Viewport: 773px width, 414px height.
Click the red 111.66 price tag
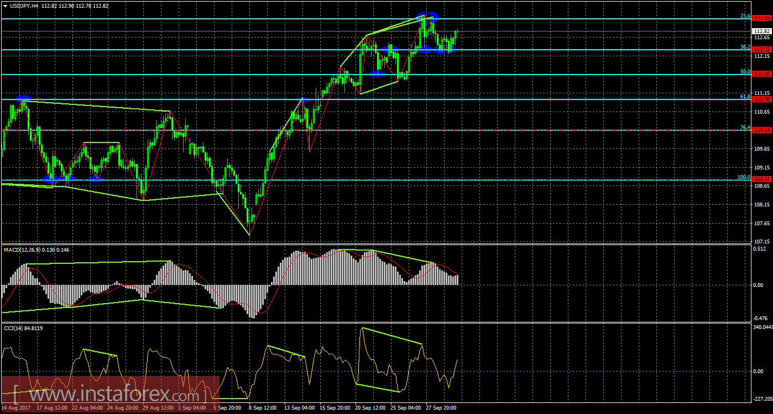(762, 74)
